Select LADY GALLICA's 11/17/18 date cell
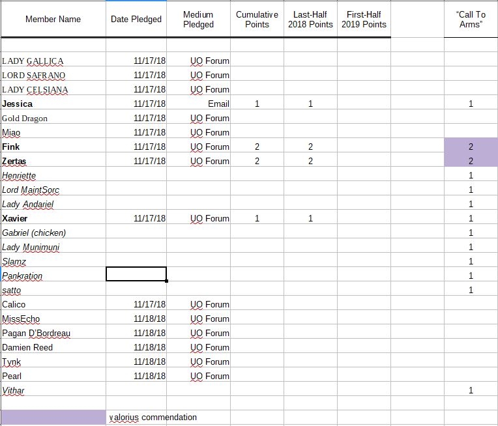Screen dimensions: 498x426 tap(136, 59)
